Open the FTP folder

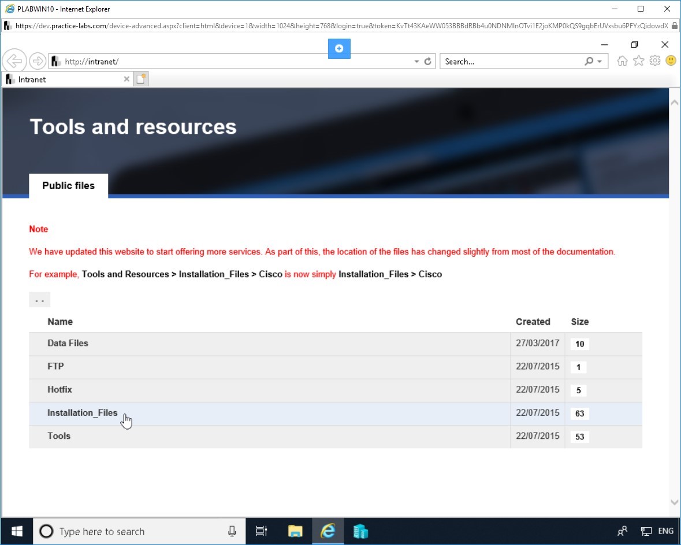coord(55,366)
